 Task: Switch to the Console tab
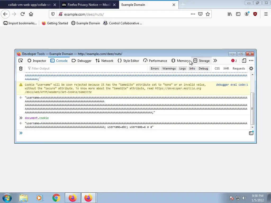click(59, 61)
